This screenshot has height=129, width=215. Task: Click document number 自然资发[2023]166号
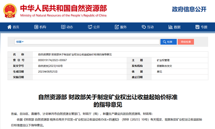pos(50,66)
